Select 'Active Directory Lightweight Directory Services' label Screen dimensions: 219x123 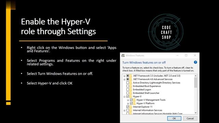click(156, 83)
